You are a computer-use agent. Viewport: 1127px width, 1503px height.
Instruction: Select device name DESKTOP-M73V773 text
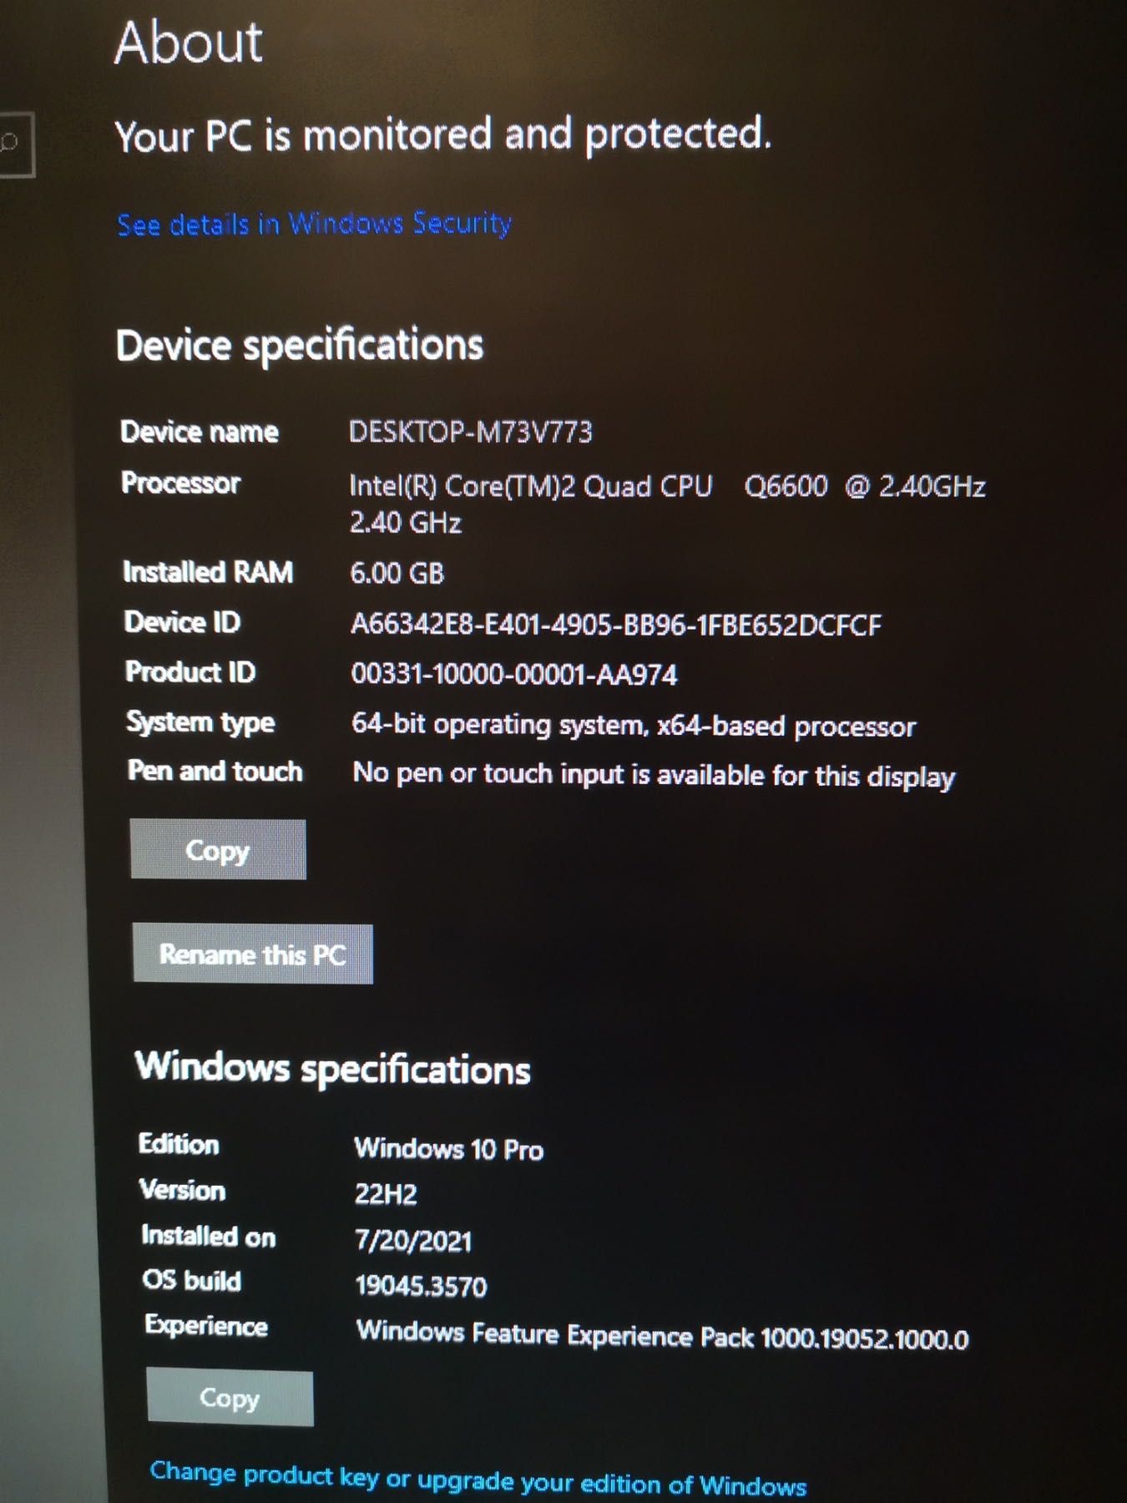[471, 432]
